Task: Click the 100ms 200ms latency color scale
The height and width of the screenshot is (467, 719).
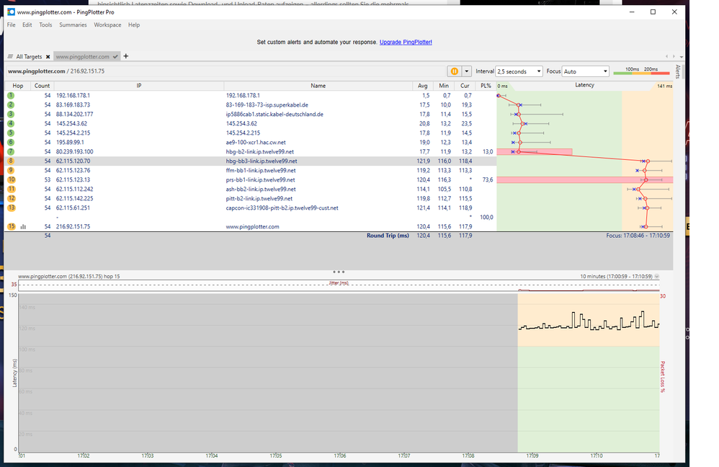Action: coord(641,71)
